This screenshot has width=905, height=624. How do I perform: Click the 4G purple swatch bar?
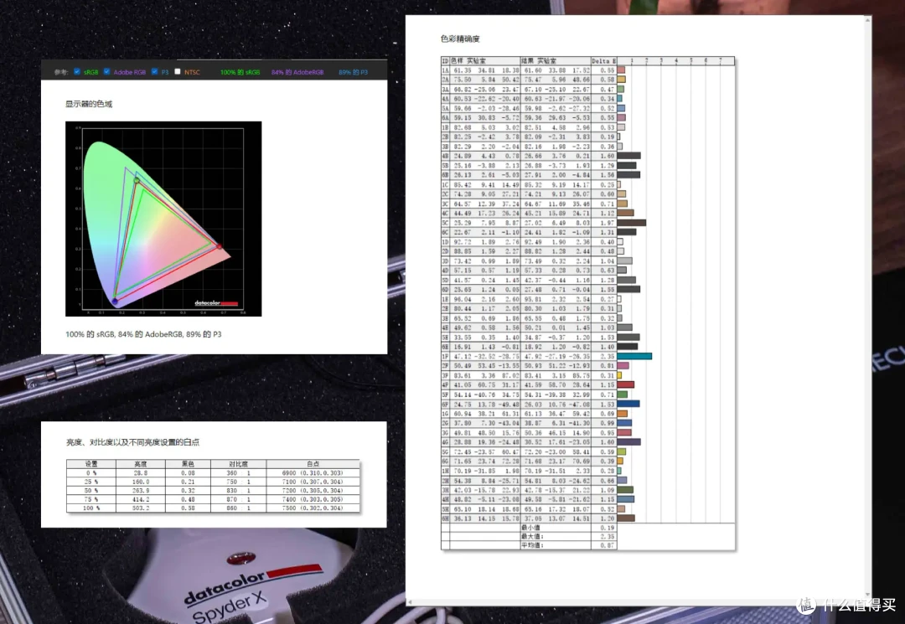[x=629, y=441]
